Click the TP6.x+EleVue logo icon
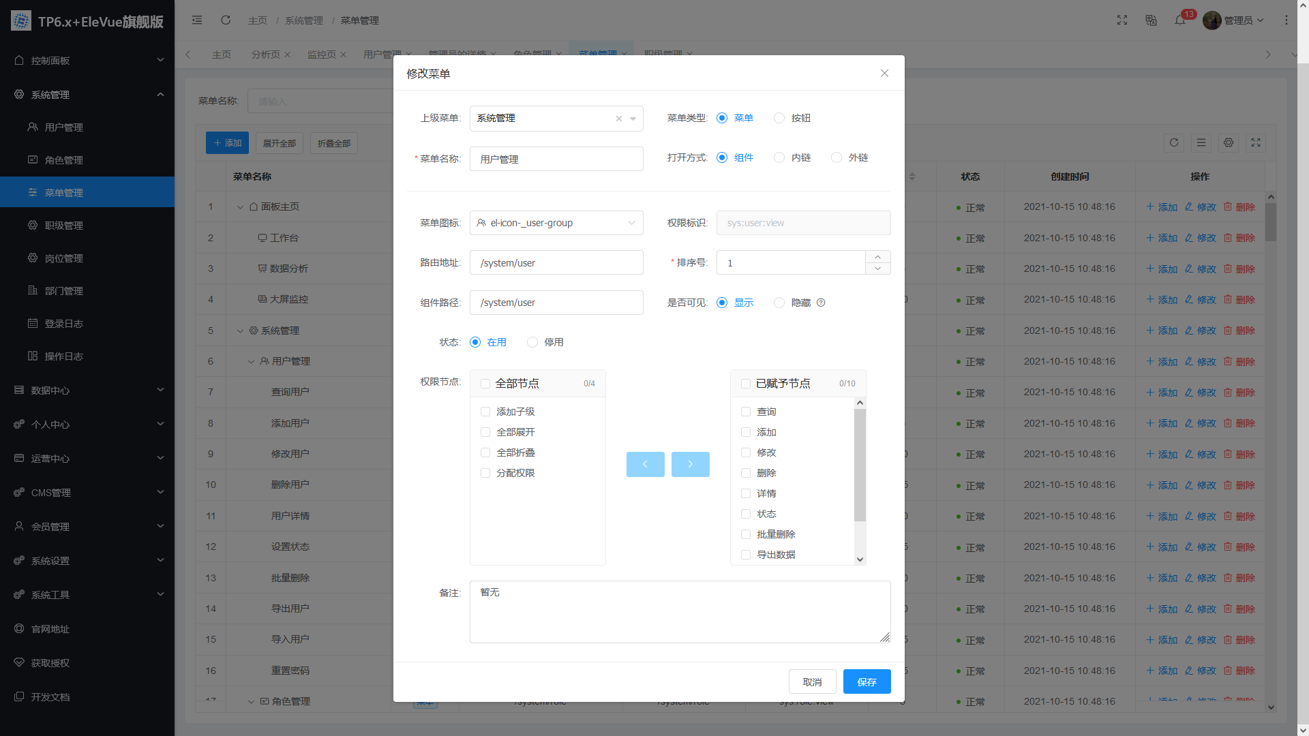 click(x=21, y=21)
